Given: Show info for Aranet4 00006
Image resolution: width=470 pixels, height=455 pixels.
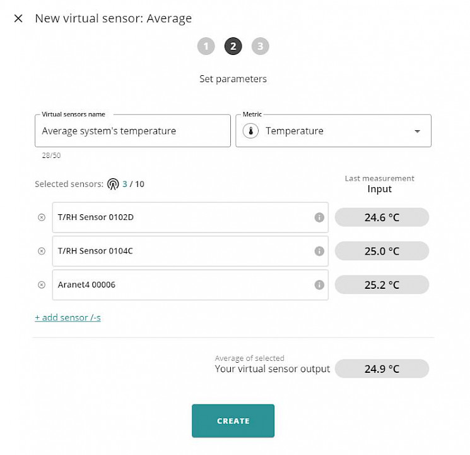Looking at the screenshot, I should tap(319, 284).
